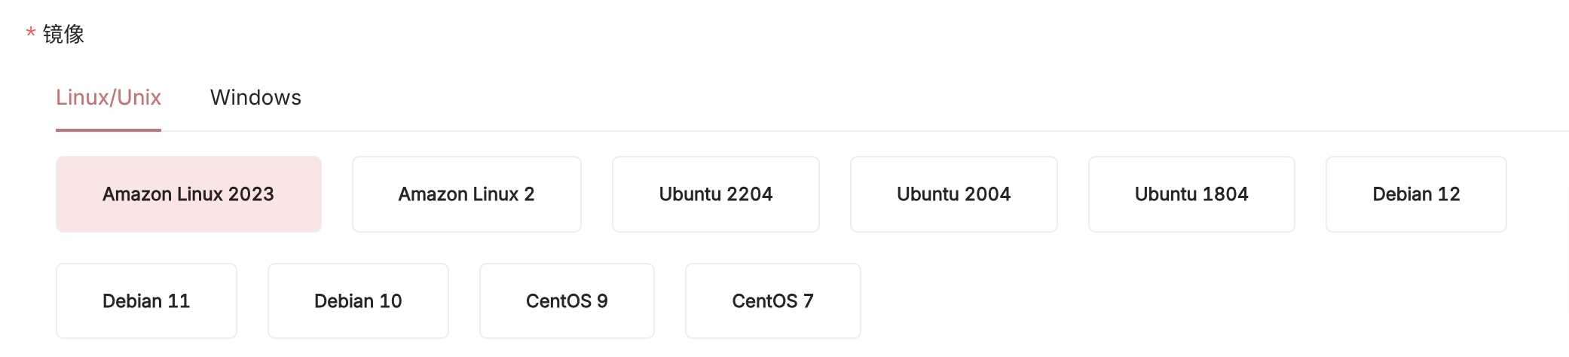Select the Debian 11 image option
This screenshot has height=357, width=1569.
[x=146, y=301]
